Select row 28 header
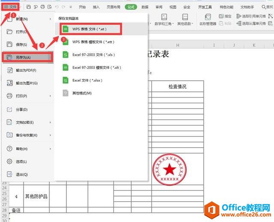 4,210
